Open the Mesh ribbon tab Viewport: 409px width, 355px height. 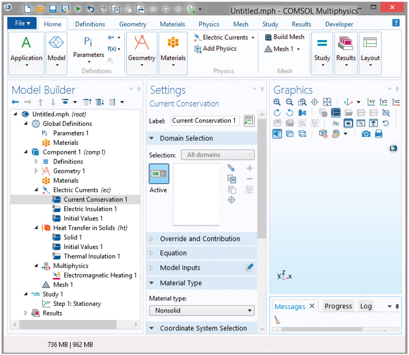tap(241, 24)
